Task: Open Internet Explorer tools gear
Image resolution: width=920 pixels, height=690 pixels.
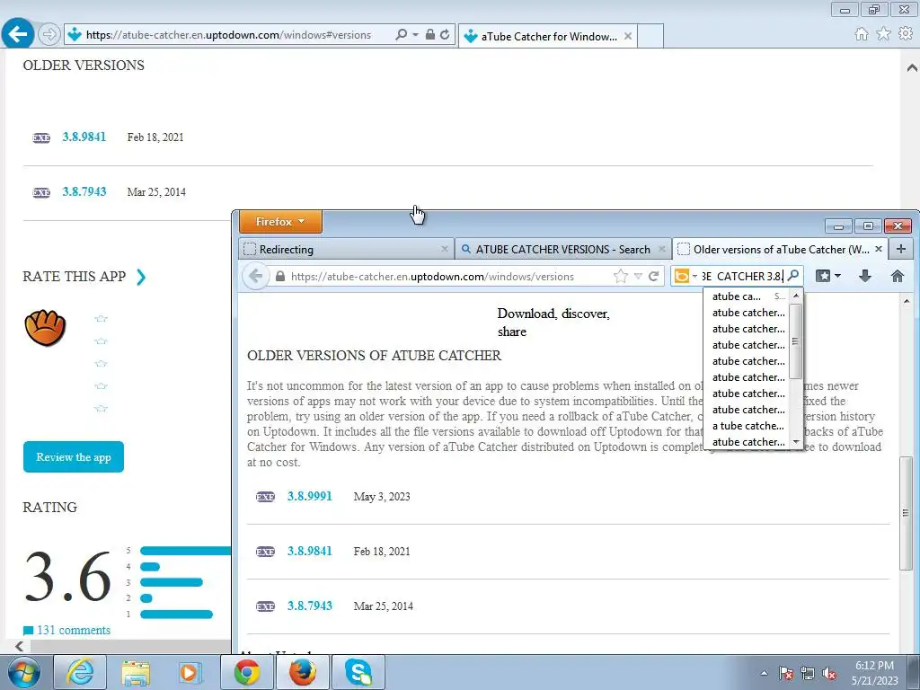Action: pyautogui.click(x=906, y=34)
